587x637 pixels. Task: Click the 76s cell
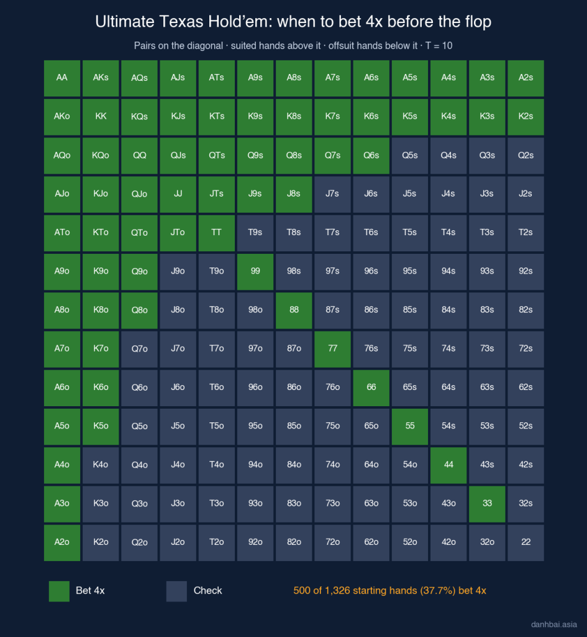coord(371,350)
